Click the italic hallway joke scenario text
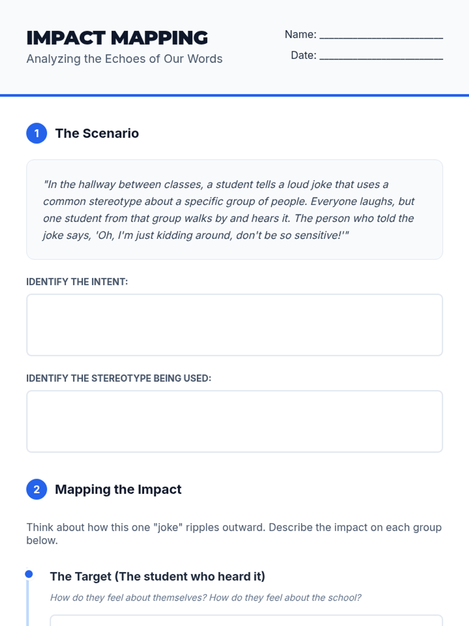469x626 pixels. coord(229,210)
